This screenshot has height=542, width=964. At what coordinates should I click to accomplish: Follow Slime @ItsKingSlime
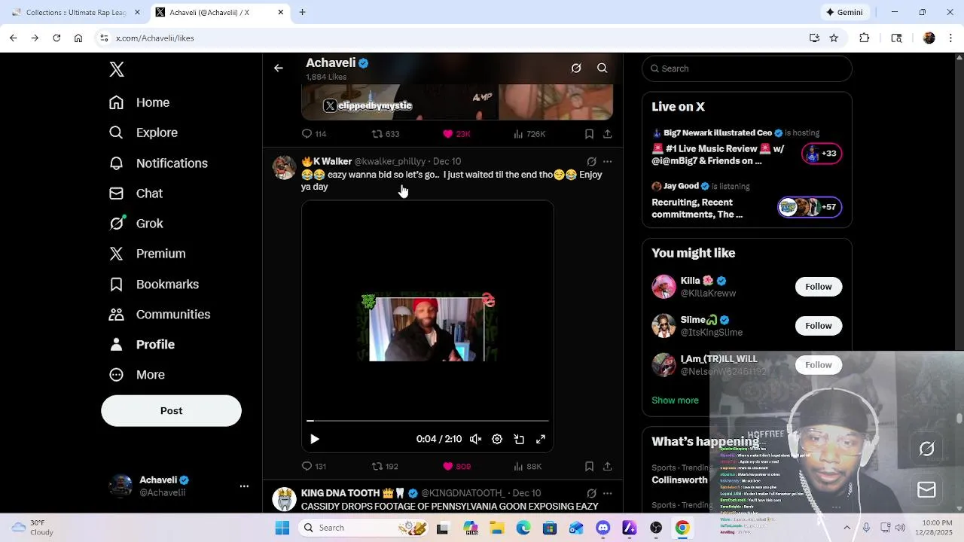tap(818, 326)
